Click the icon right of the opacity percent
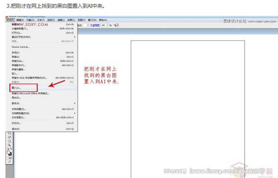Image resolution: width=278 pixels, height=178 pixels. (x=115, y=25)
